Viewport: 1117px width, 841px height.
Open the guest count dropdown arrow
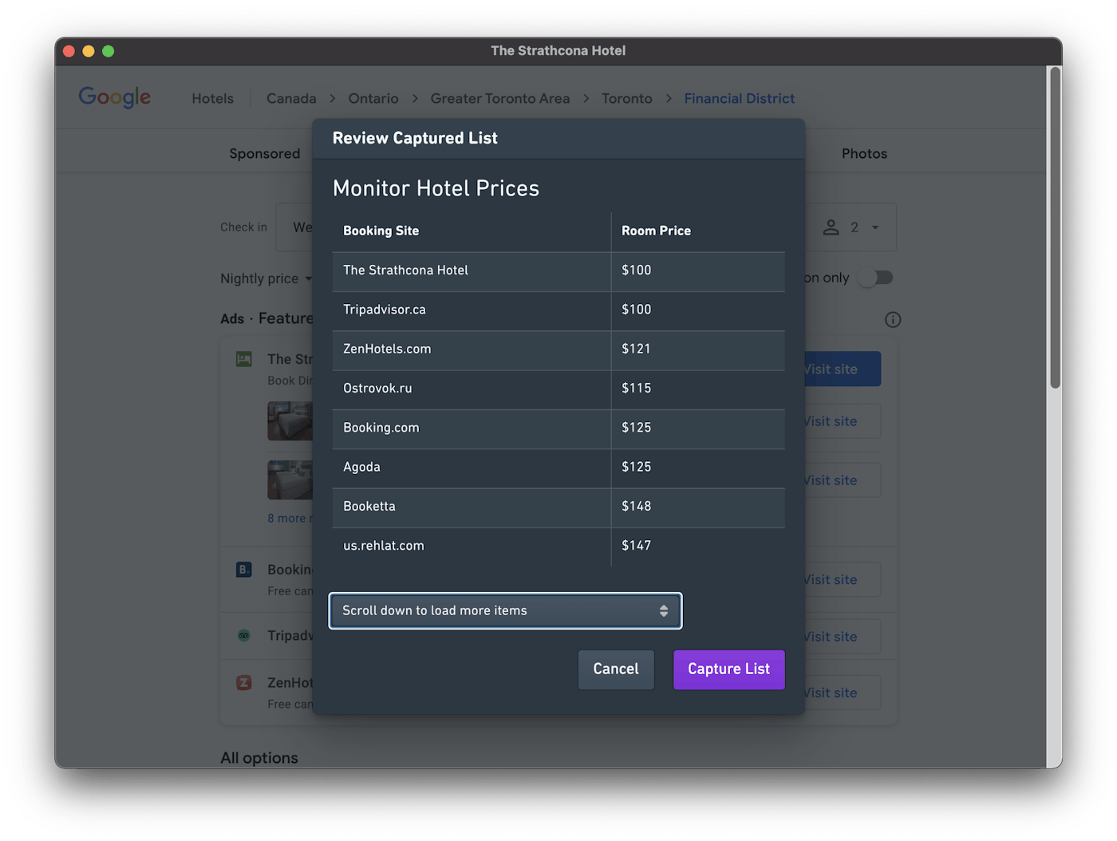pyautogui.click(x=875, y=227)
